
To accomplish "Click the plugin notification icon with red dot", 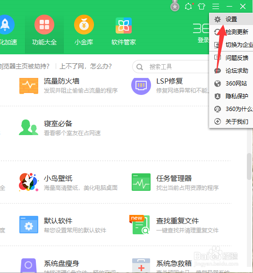I will pyautogui.click(x=189, y=7).
